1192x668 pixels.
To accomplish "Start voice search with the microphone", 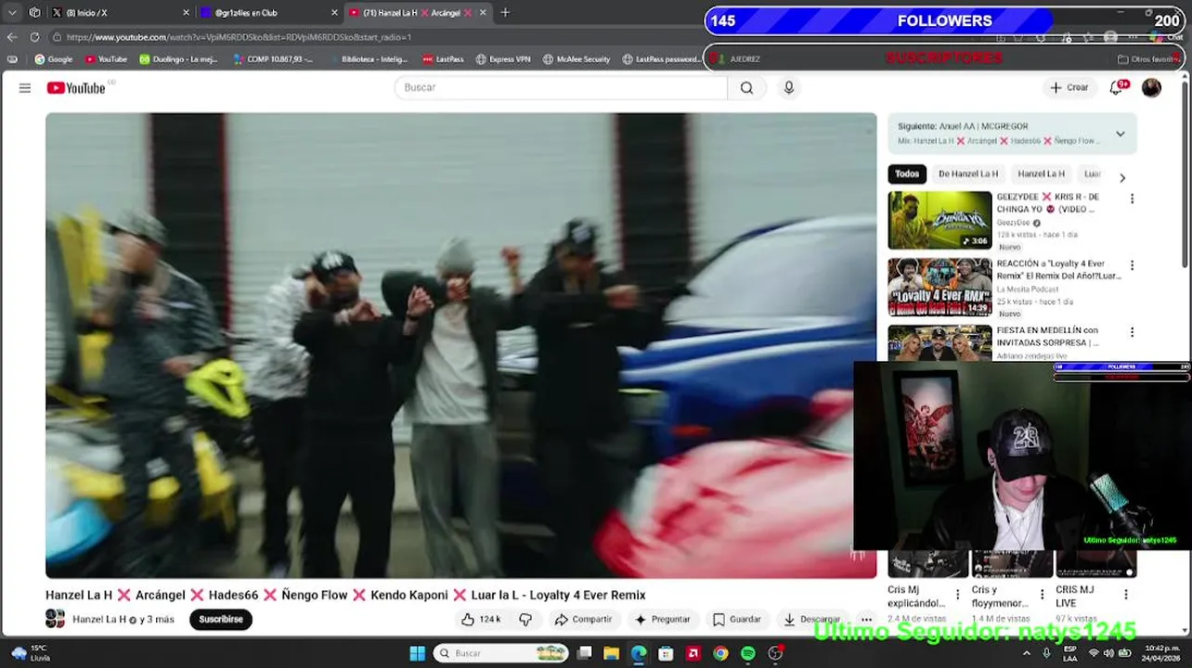I will click(788, 87).
